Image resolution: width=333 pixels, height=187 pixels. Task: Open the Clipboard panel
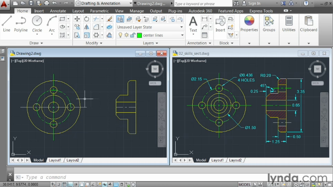pyautogui.click(x=309, y=24)
